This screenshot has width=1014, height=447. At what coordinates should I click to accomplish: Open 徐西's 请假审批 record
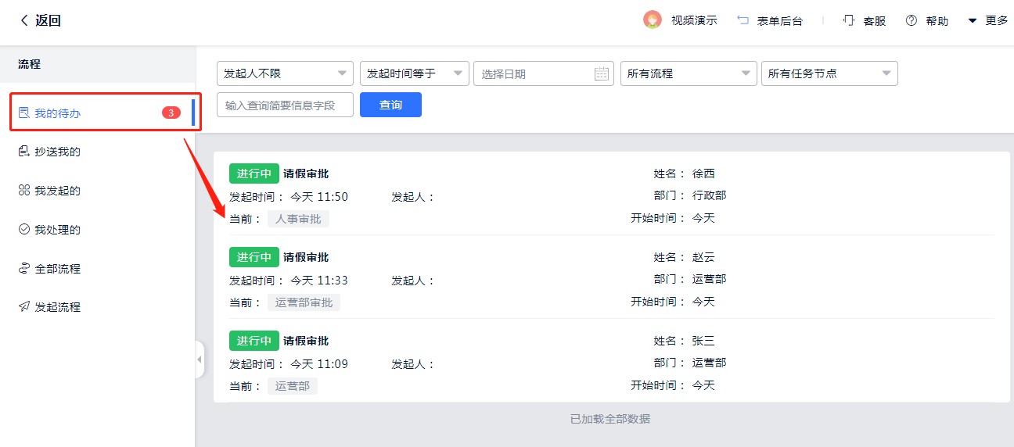click(x=306, y=173)
